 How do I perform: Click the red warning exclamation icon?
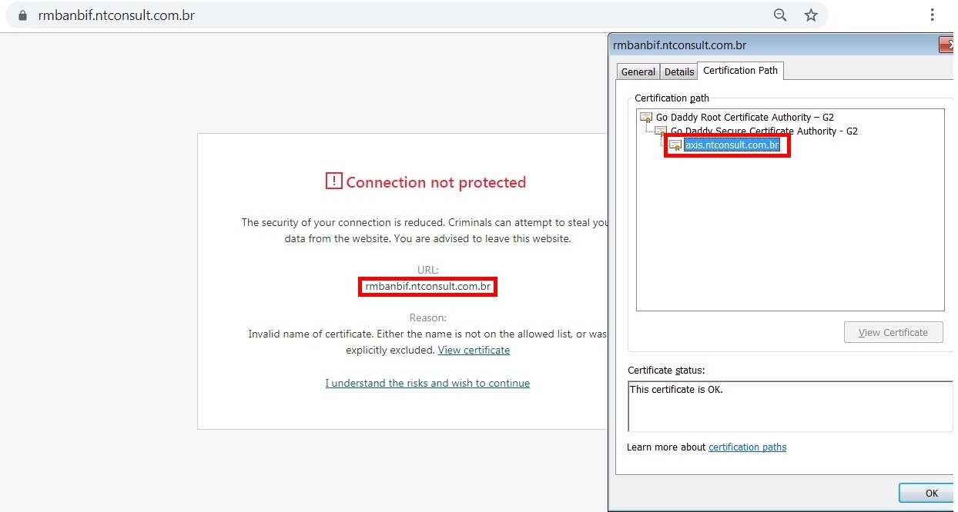coord(333,181)
